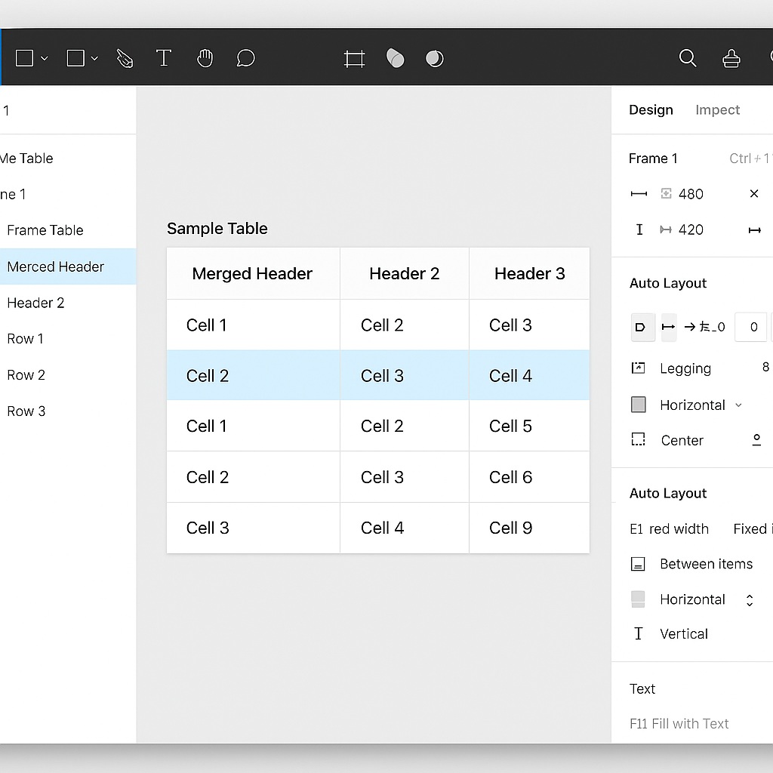The width and height of the screenshot is (773, 773).
Task: Click the Fill with Text option
Action: [679, 723]
